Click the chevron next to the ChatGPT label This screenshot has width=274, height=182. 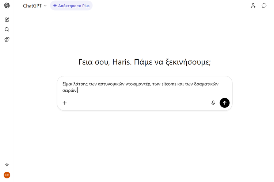[45, 6]
